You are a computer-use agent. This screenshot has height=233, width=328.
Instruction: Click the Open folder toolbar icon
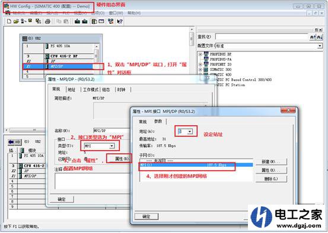pos(16,21)
